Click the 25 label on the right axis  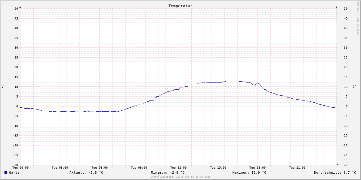[346, 57]
